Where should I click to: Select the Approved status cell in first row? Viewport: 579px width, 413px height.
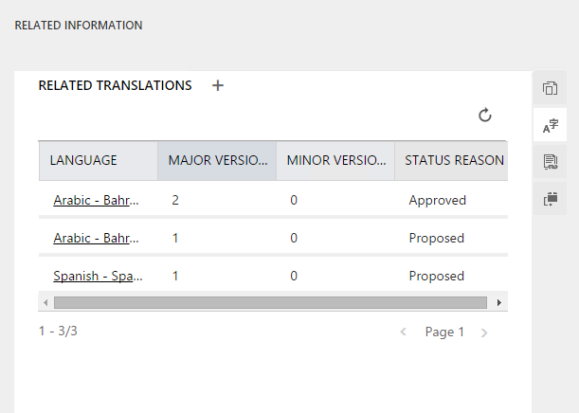(x=438, y=201)
